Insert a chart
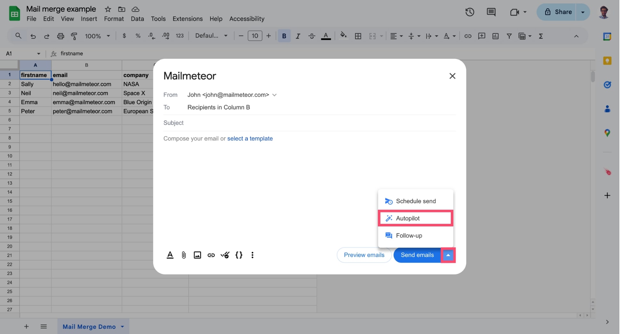This screenshot has height=334, width=621. tap(495, 36)
